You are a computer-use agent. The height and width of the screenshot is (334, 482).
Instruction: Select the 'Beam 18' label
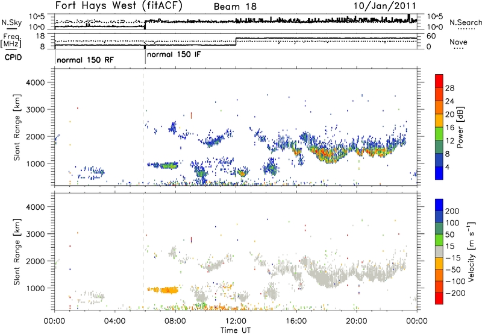coord(235,7)
